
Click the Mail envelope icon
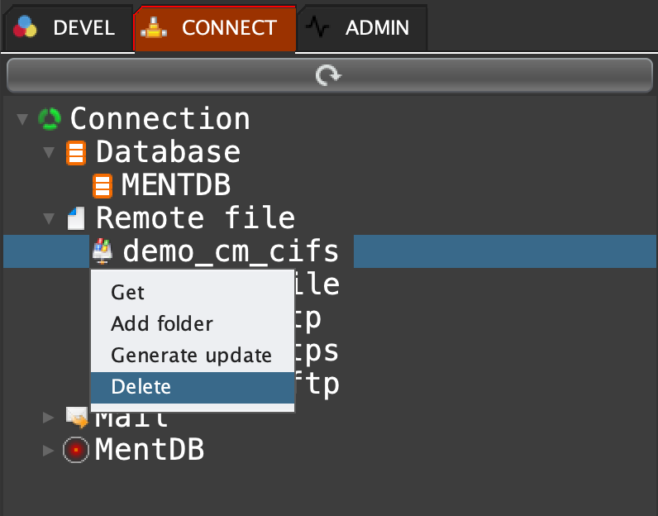77,417
